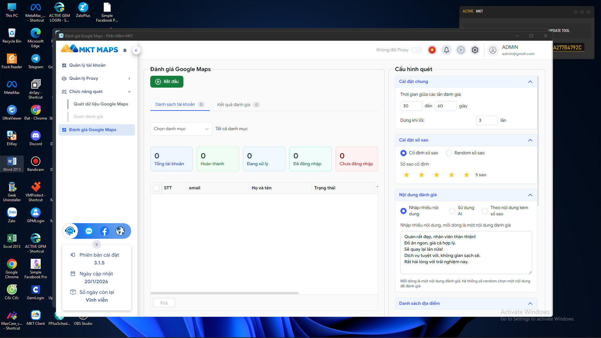The height and width of the screenshot is (338, 601).
Task: Collapse the Nội dung đánh giá section
Action: point(530,195)
